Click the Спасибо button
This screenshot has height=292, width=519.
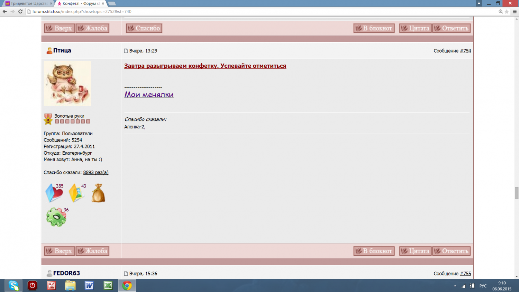coord(144,28)
